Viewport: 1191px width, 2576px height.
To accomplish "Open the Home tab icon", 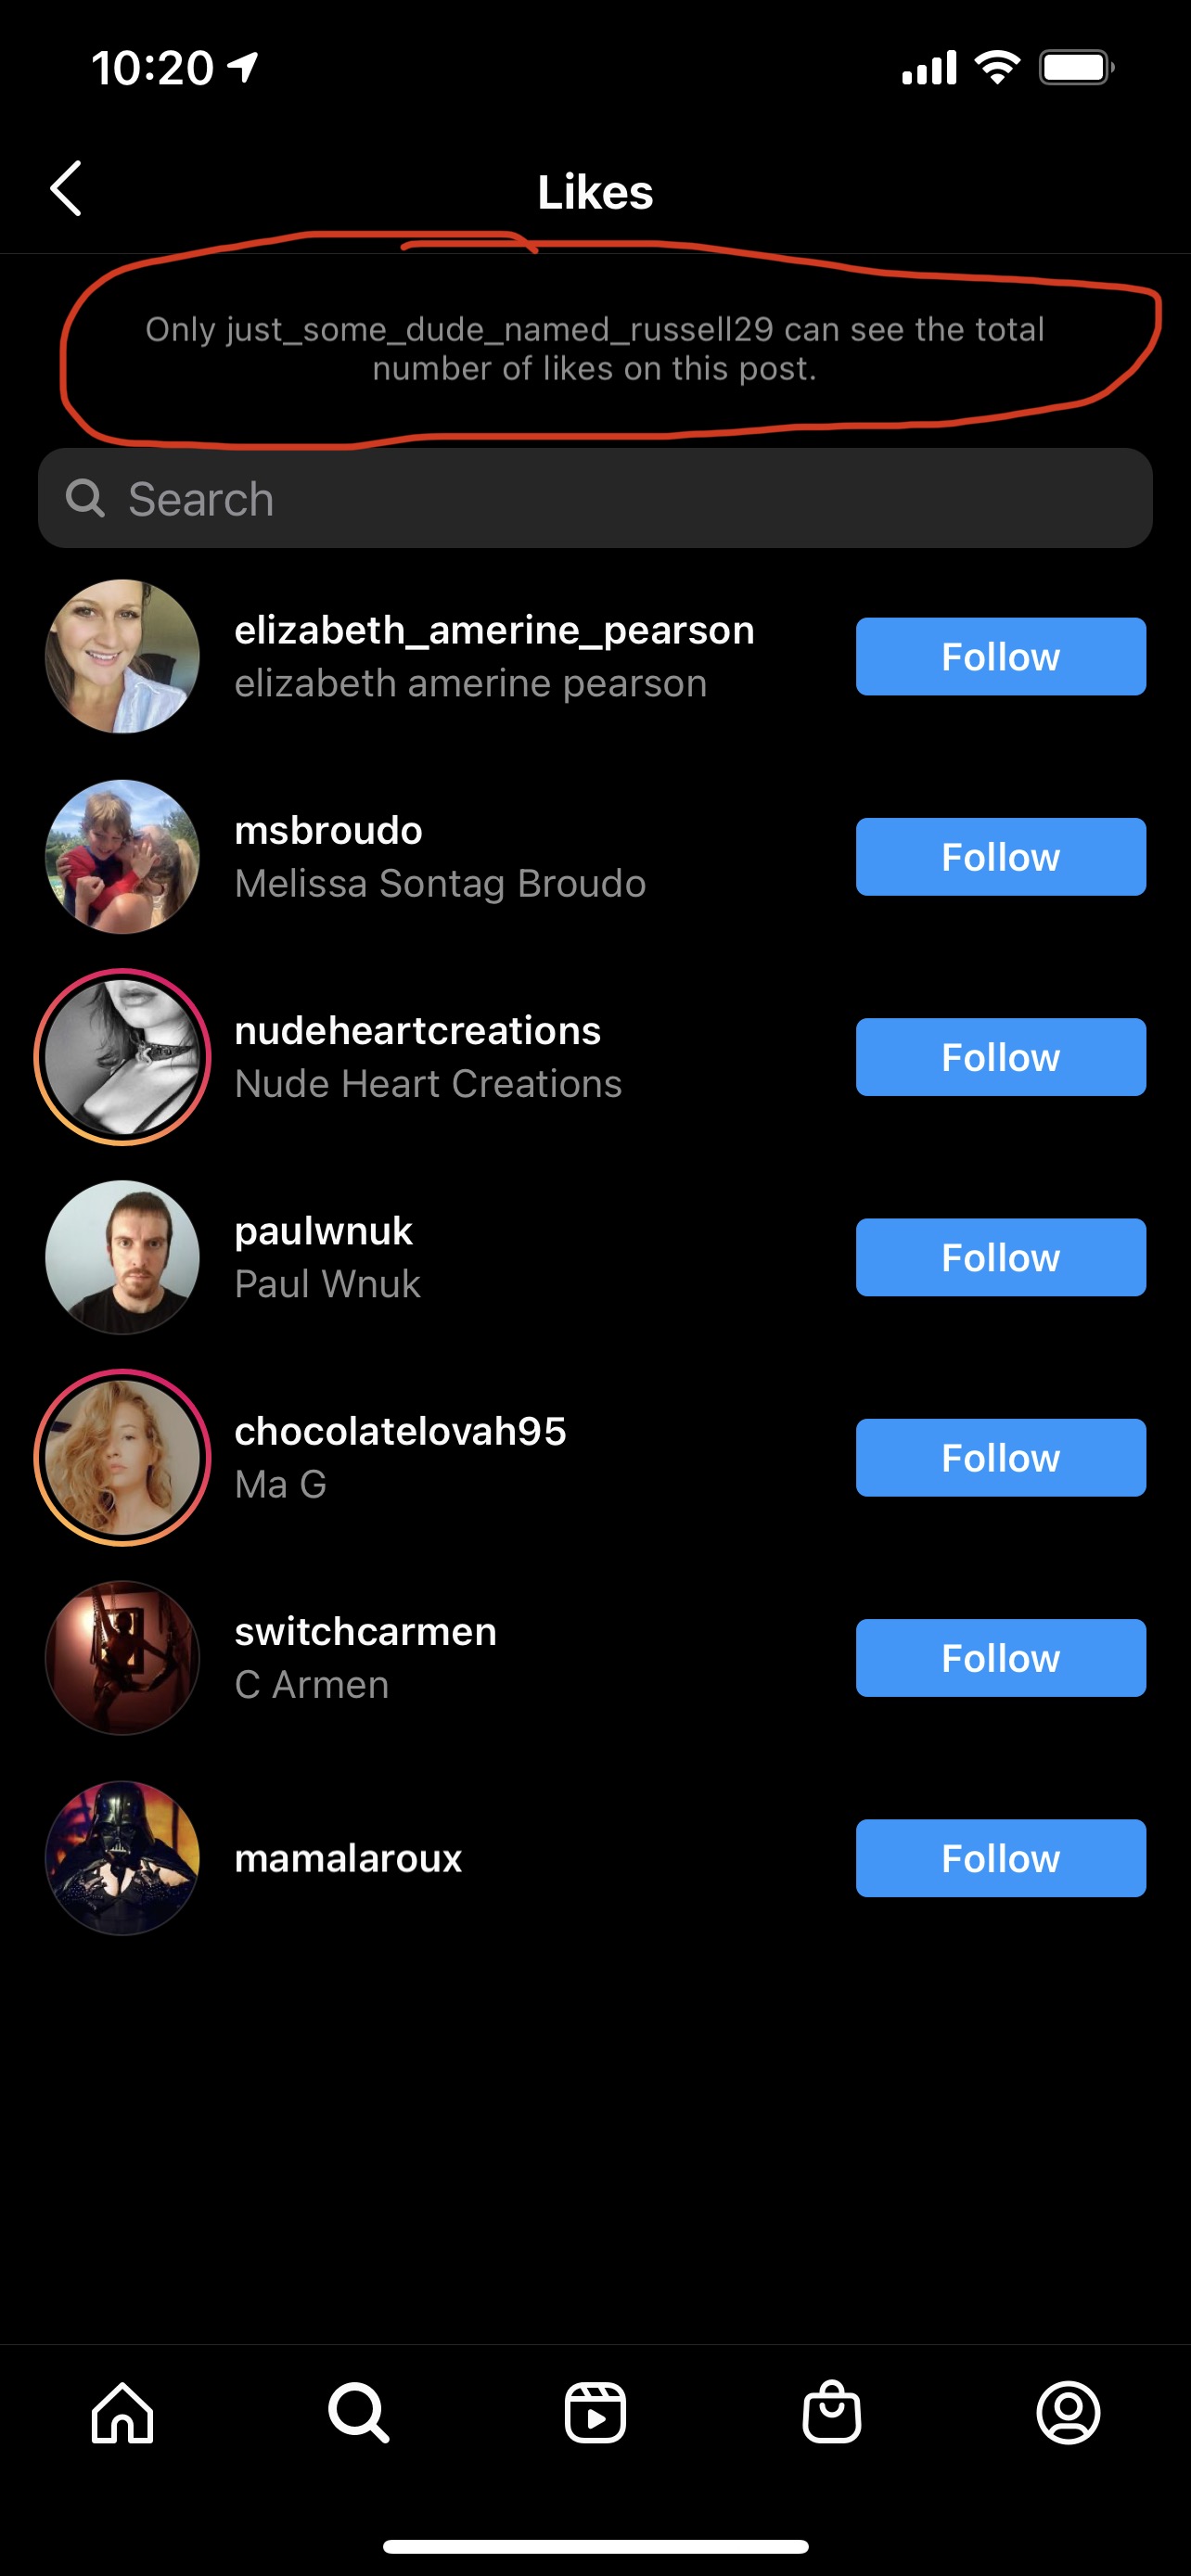I will coord(122,2413).
